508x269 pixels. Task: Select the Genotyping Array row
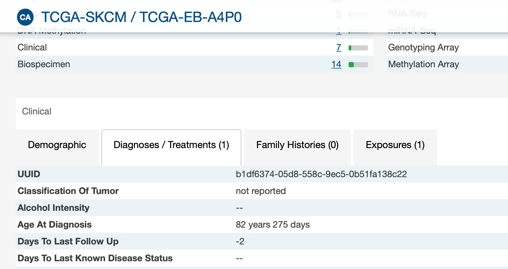point(447,48)
